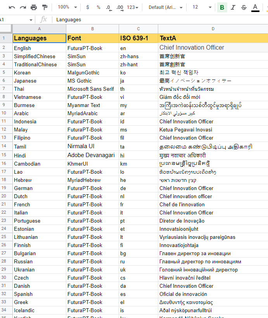Select the Lithuanian language cell
The width and height of the screenshot is (268, 318).
[39, 237]
